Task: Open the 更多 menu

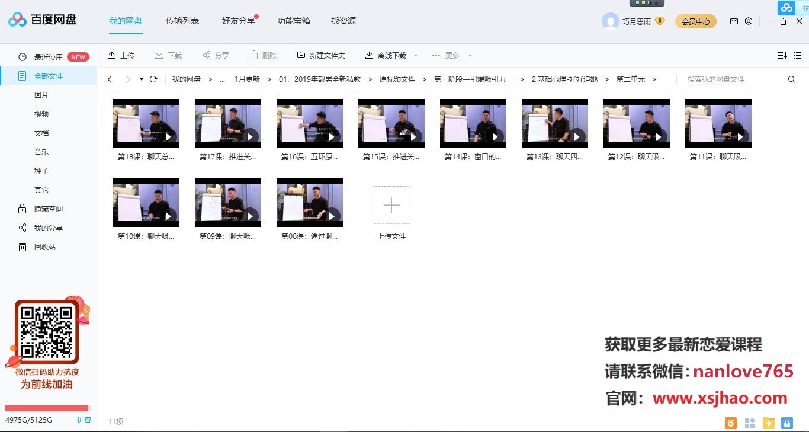Action: (x=452, y=55)
